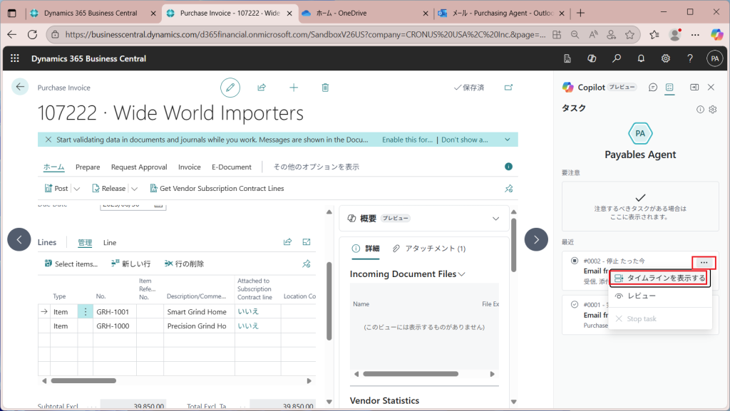The height and width of the screenshot is (411, 730).
Task: Open the ellipsis menu for task #0002
Action: point(704,263)
